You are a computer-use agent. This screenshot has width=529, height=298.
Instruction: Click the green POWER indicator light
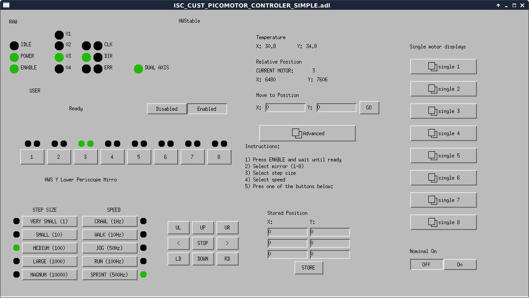click(14, 57)
